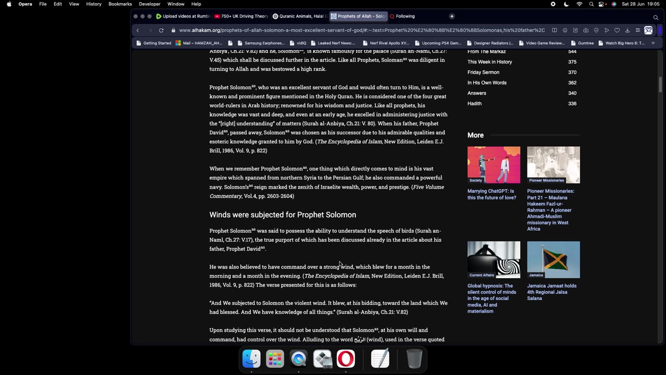
Task: Open the Apple menu
Action: pyautogui.click(x=9, y=4)
